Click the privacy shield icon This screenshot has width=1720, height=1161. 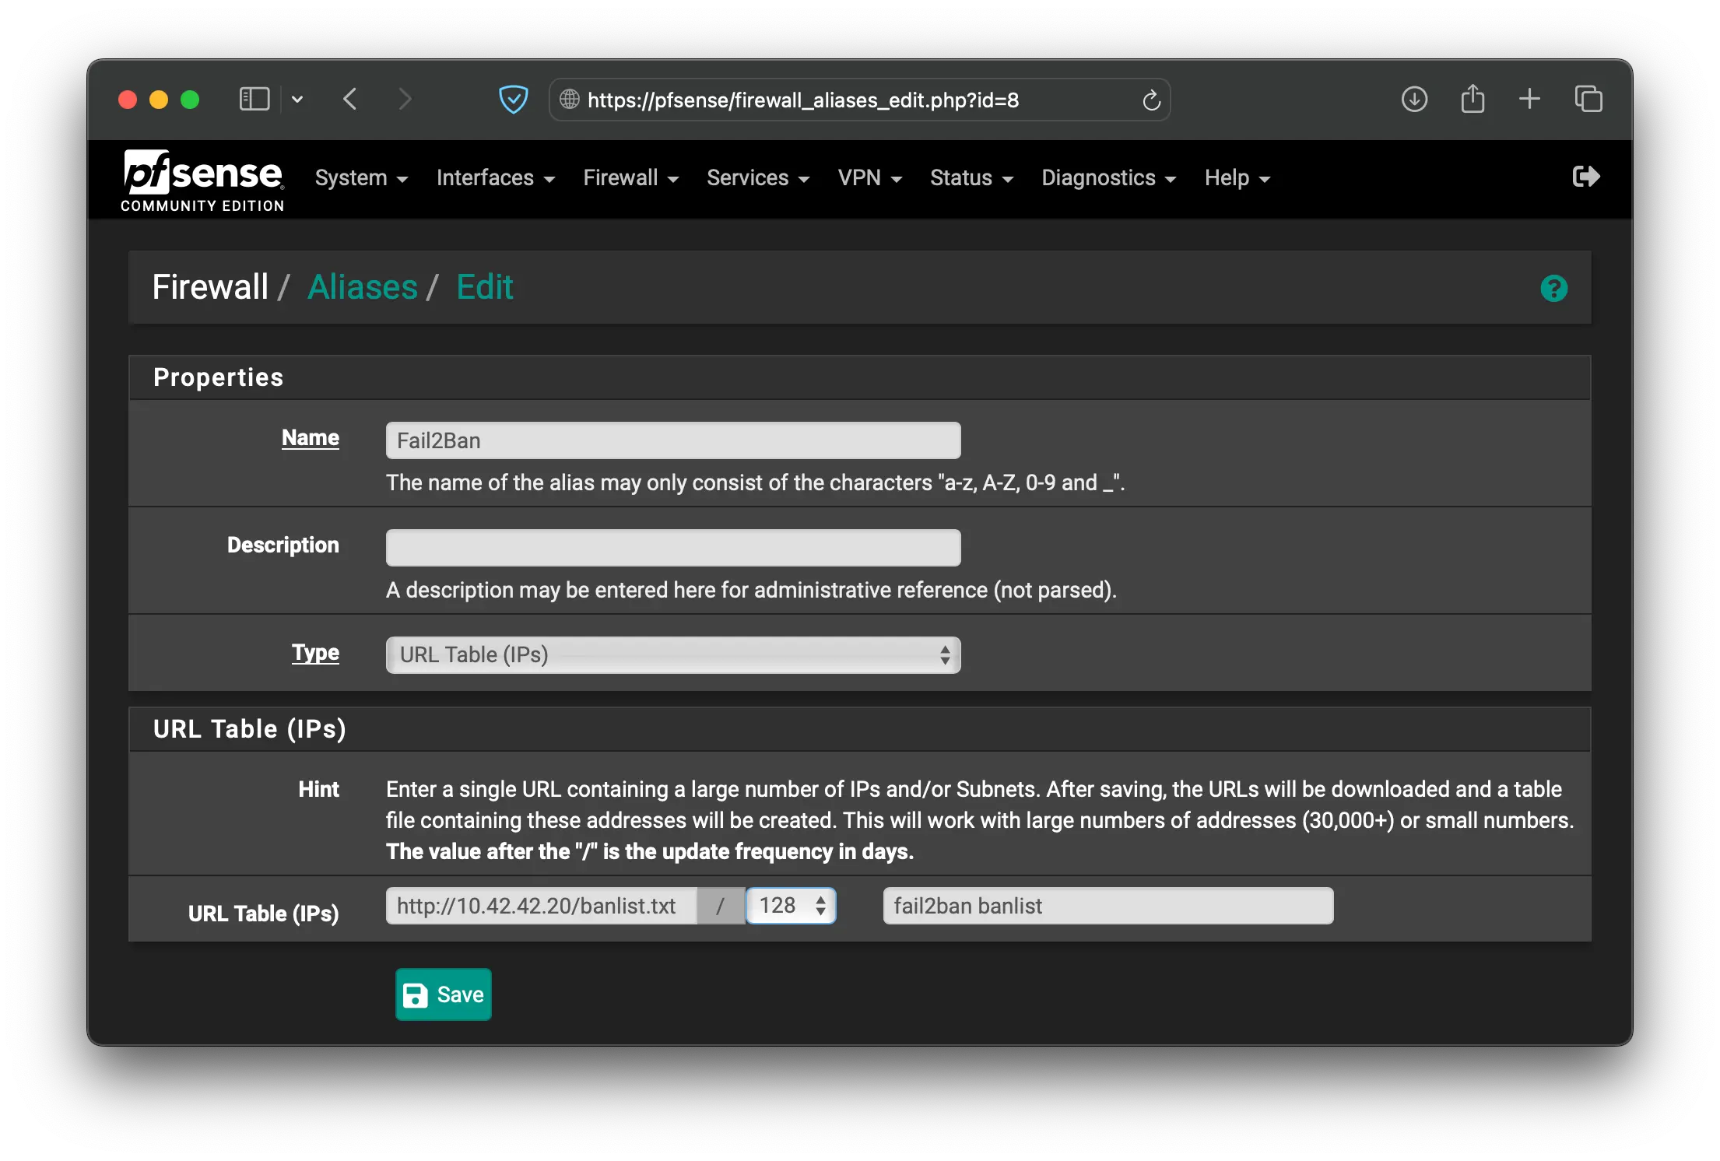(513, 100)
